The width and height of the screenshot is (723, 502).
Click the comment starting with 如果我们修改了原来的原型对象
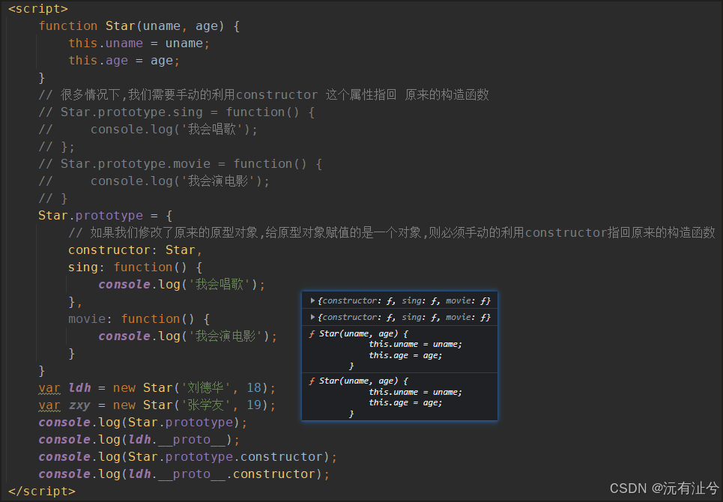pos(392,232)
